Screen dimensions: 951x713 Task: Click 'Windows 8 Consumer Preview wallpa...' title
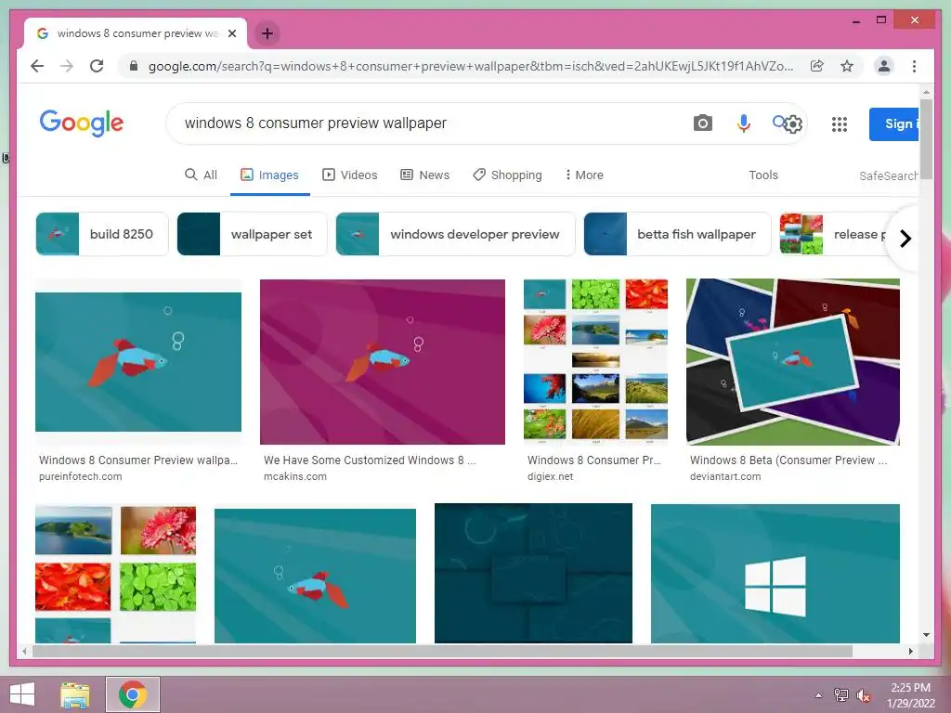point(138,460)
